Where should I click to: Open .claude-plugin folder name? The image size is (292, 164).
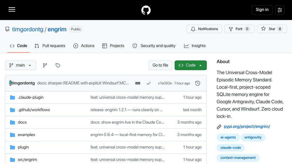31,97
